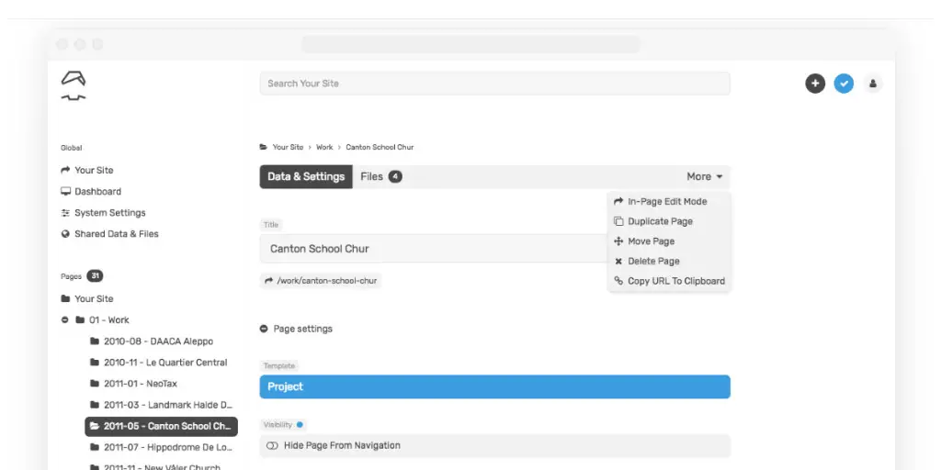941x470 pixels.
Task: Select 2011-01 - NeoTax page
Action: coord(141,384)
